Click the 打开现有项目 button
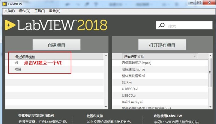Viewport: 216px width, 124px height. click(162, 45)
